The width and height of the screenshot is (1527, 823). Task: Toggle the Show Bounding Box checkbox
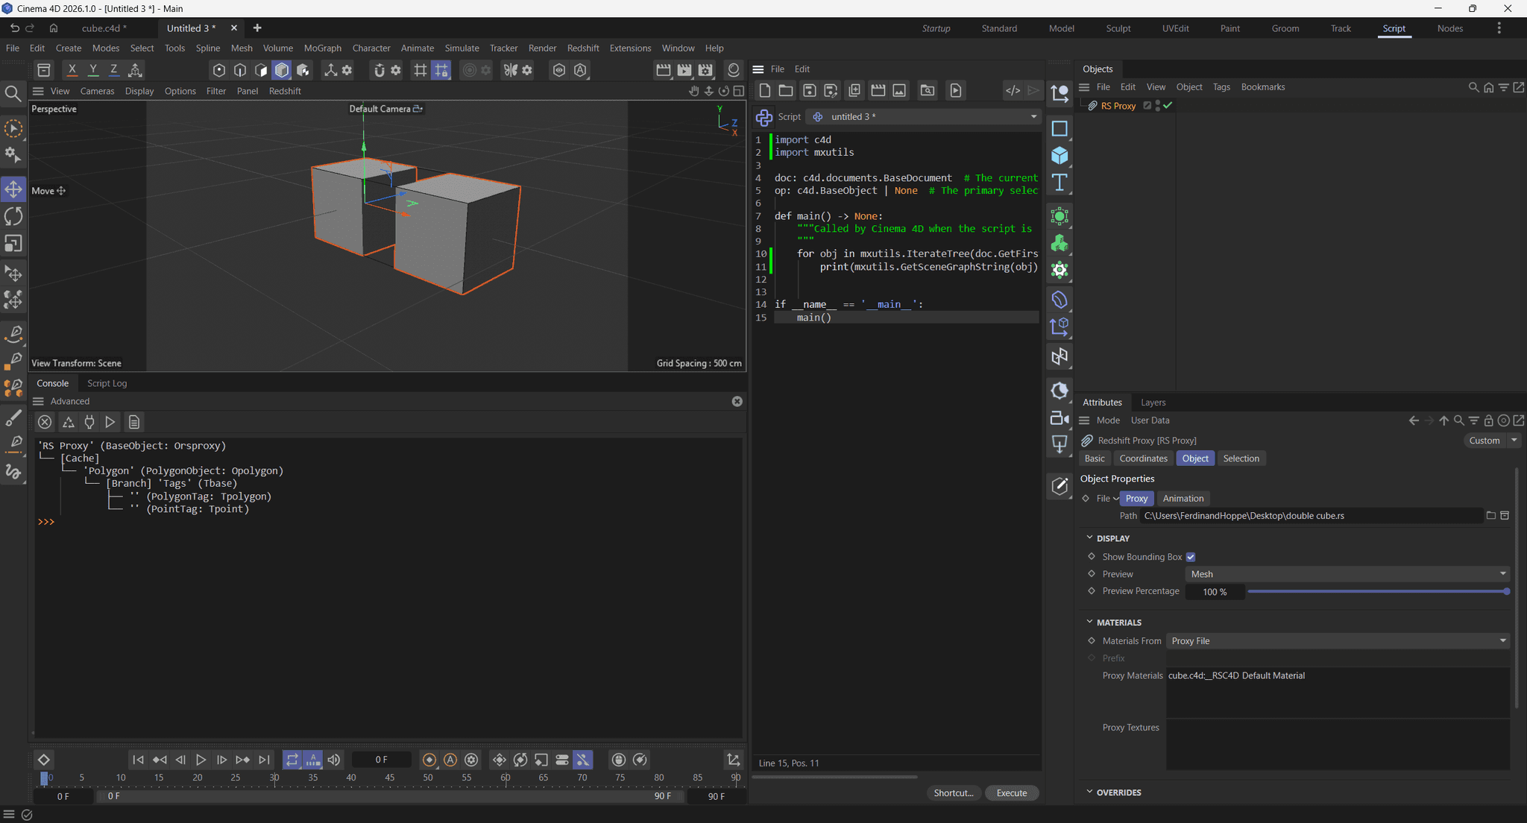coord(1191,557)
